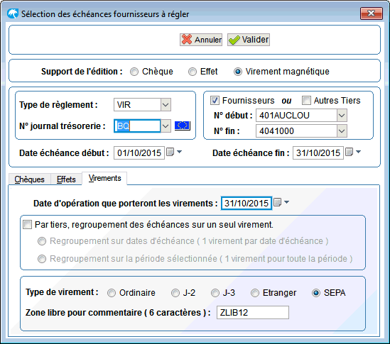
Task: Click the European flag icon next to journal
Action: (x=183, y=126)
